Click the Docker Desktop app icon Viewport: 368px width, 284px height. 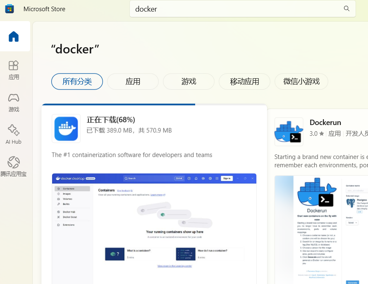66,128
